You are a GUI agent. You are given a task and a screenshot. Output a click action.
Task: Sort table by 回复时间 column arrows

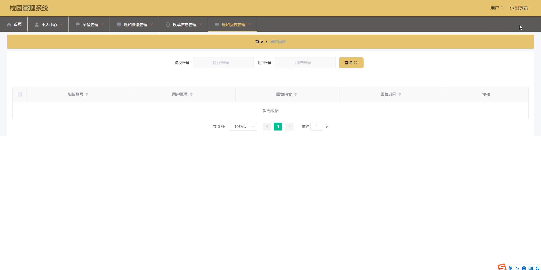coord(400,94)
